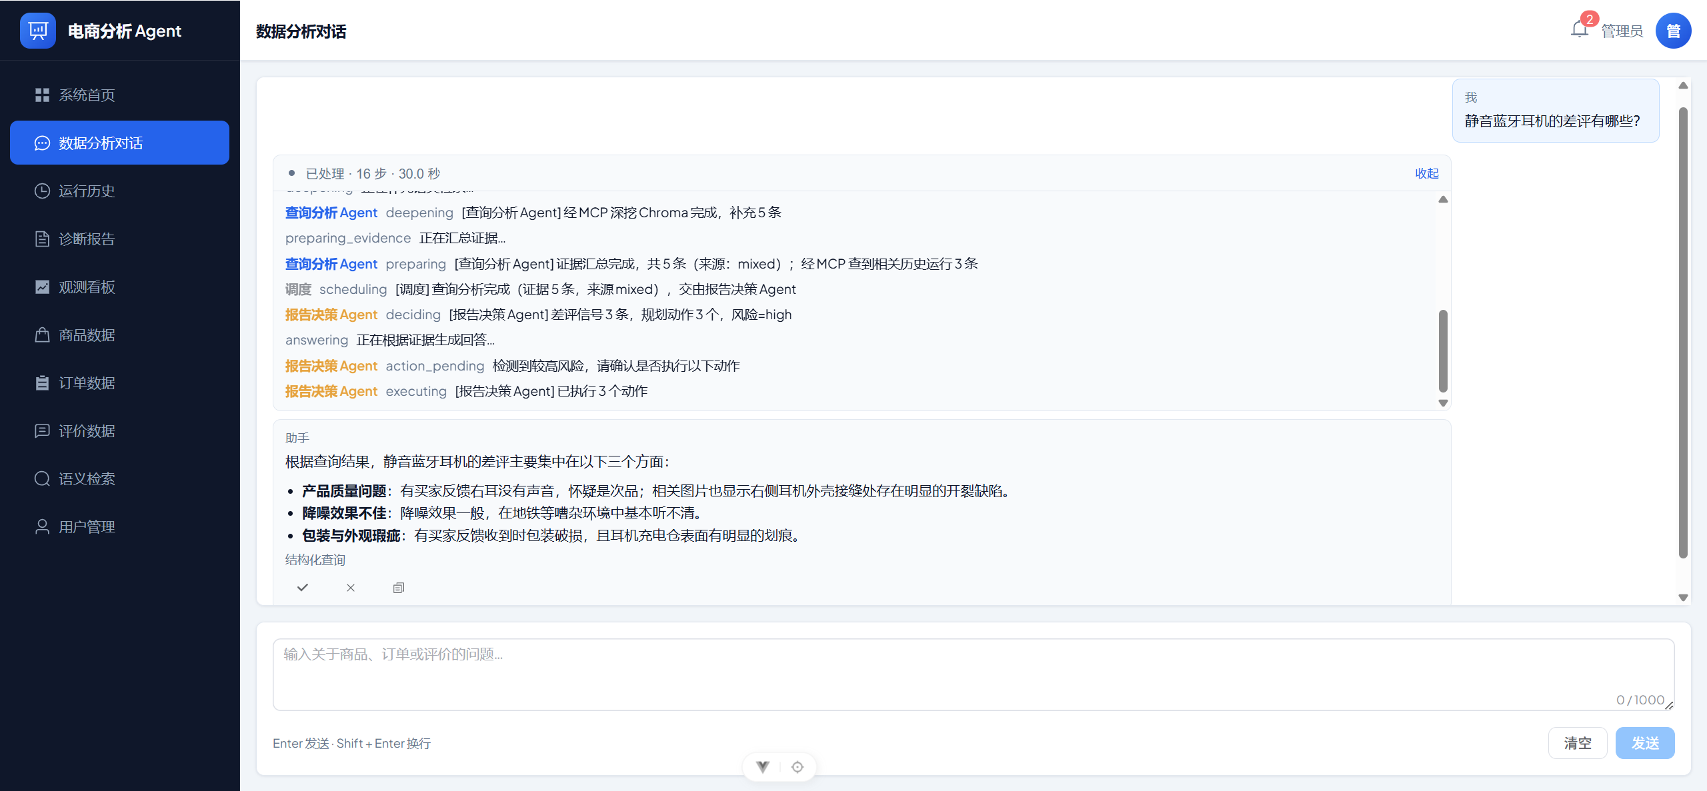1707x791 pixels.
Task: Click the 结构化查询 label
Action: tap(315, 560)
